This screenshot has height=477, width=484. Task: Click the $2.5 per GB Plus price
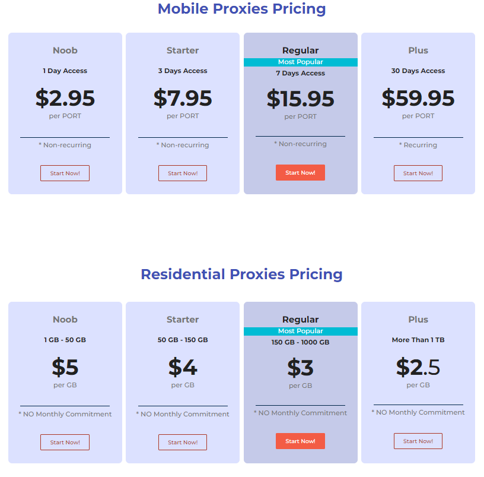point(418,367)
